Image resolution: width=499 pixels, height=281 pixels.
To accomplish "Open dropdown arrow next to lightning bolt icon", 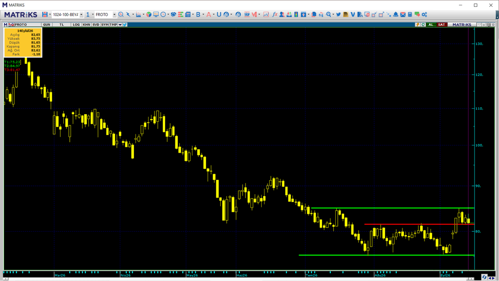I will [133, 15].
